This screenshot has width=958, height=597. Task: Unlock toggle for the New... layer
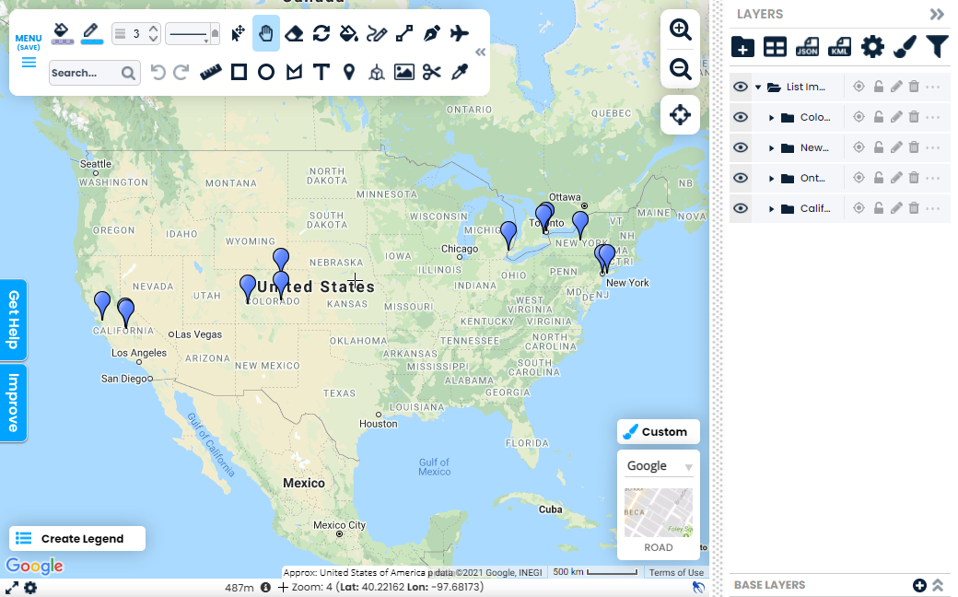[x=878, y=147]
